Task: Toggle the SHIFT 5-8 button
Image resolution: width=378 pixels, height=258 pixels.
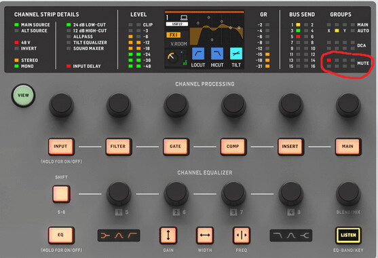Action: pyautogui.click(x=61, y=194)
